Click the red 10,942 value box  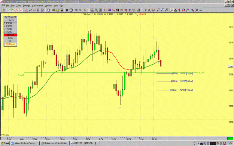click(10, 35)
